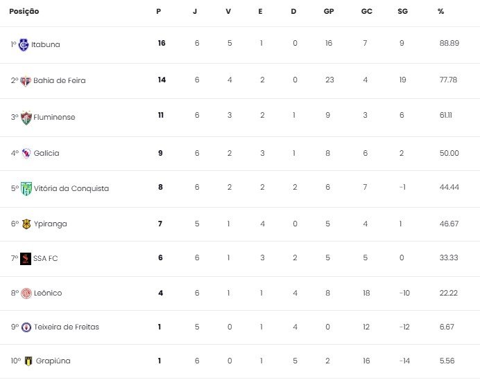Click the Posição column header
480x380 pixels.
pyautogui.click(x=24, y=12)
